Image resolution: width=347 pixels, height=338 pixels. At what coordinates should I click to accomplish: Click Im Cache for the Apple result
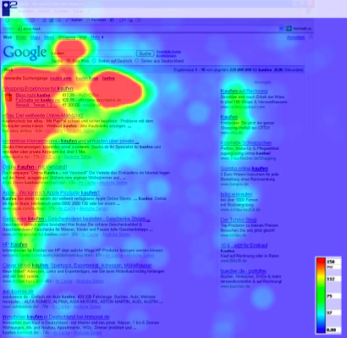67,208
